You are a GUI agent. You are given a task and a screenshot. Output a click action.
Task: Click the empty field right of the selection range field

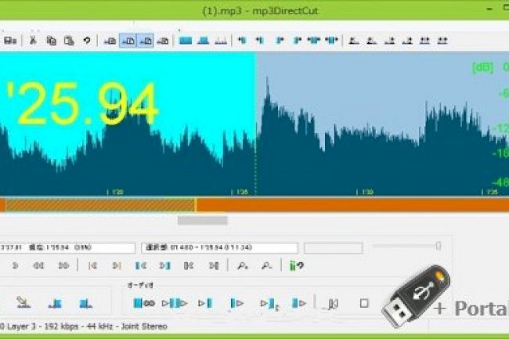click(x=333, y=248)
